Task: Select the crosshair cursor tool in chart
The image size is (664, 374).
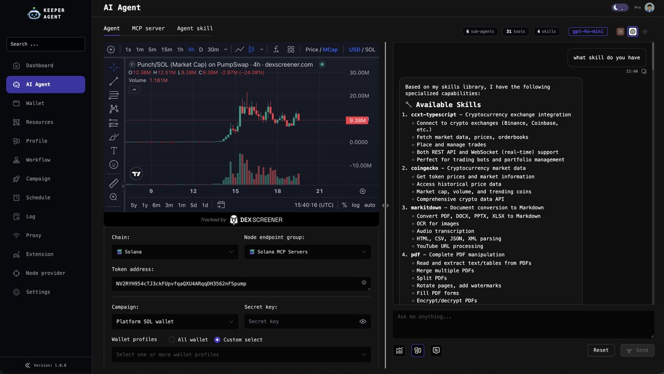Action: tap(113, 67)
